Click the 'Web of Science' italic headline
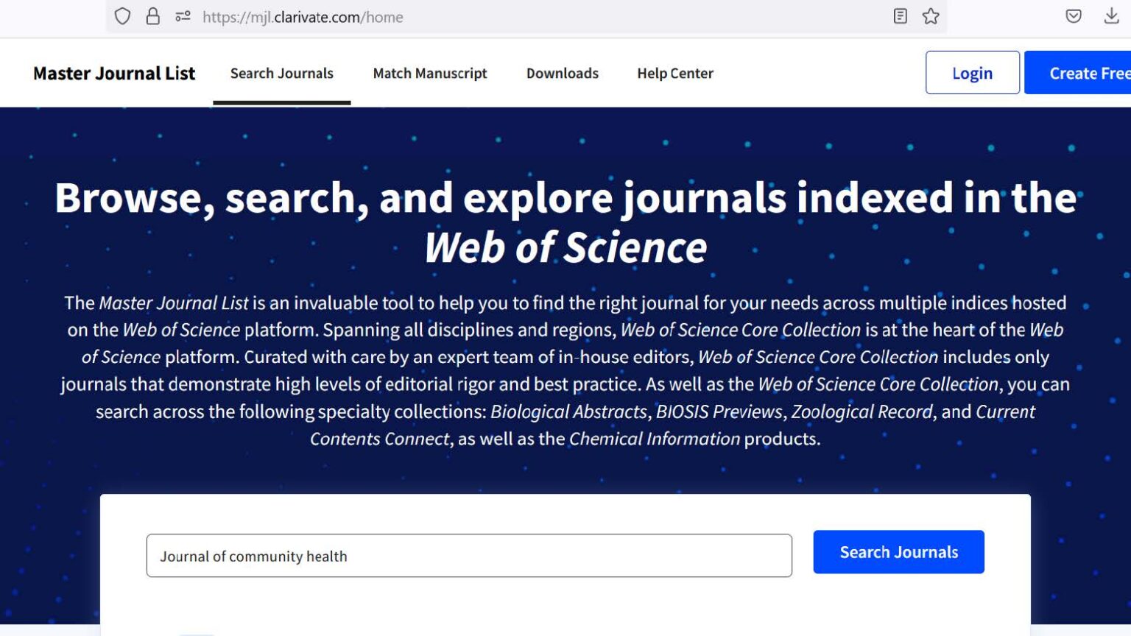Image resolution: width=1131 pixels, height=636 pixels. tap(565, 247)
